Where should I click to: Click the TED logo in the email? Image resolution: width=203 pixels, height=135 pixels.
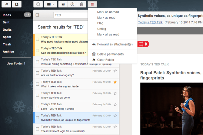143,44
